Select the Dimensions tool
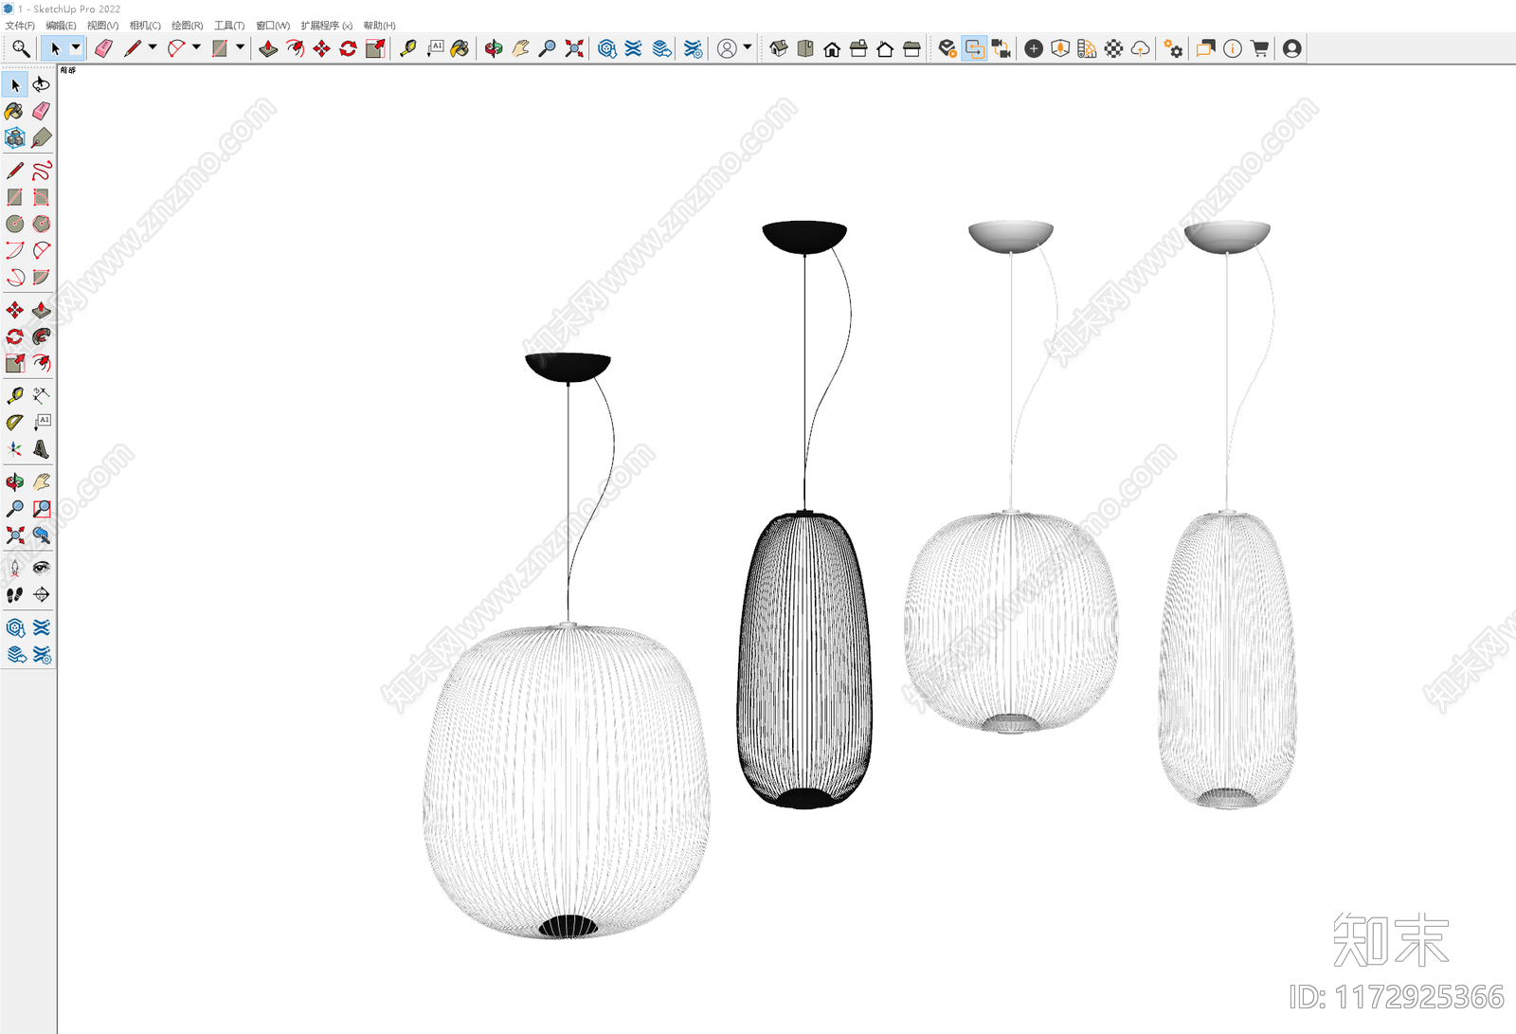The image size is (1516, 1034). 41,395
